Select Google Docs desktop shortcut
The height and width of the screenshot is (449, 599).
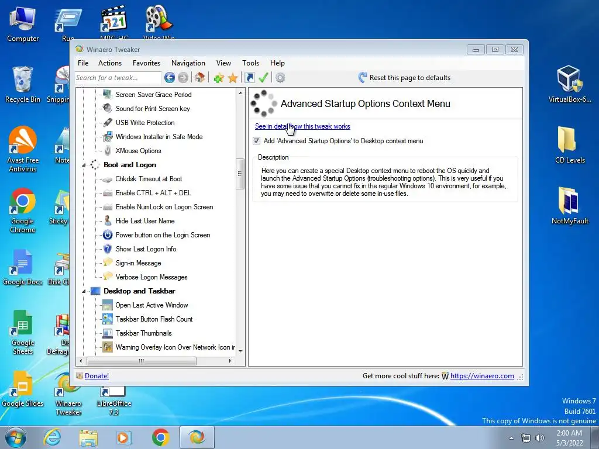pyautogui.click(x=23, y=267)
